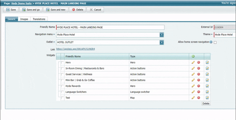The width and height of the screenshot is (236, 120).
Task: Open the Hyde Demo Suite breadcrumb link
Action: 21,3
